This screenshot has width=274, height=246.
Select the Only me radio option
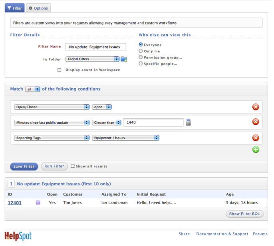tap(141, 51)
